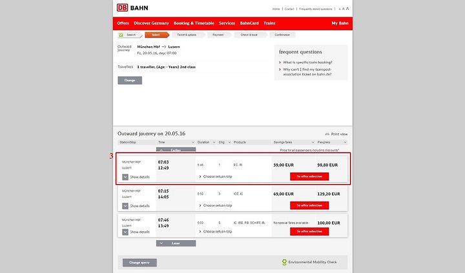This screenshot has width=465, height=273.
Task: Show later connections
Action: (x=176, y=243)
